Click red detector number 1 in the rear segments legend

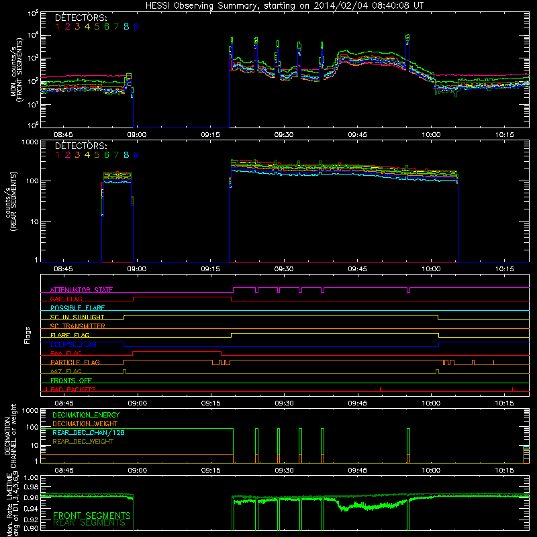tap(58, 155)
